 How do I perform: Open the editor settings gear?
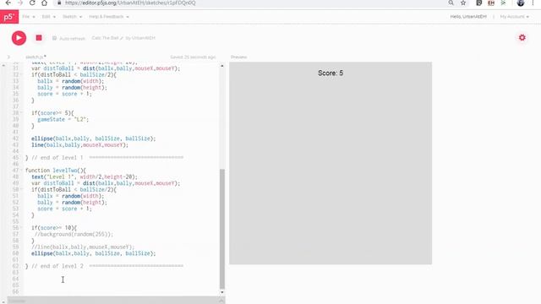coord(522,37)
